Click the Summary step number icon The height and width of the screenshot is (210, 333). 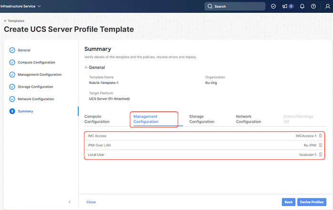(x=12, y=111)
